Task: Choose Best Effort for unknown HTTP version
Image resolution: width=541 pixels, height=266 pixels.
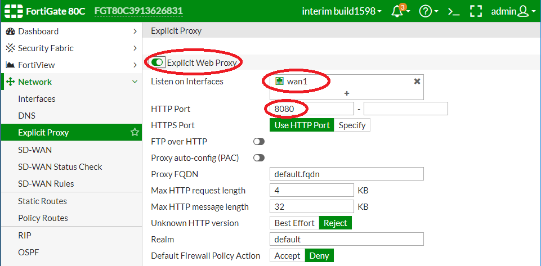Action: 294,223
